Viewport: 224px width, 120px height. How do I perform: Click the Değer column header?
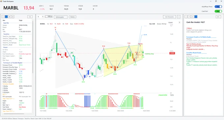[21, 20]
